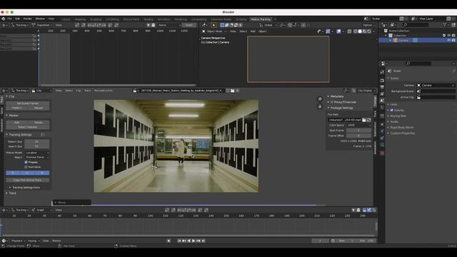Disable Camera in renders via camera icon

[x=453, y=40]
